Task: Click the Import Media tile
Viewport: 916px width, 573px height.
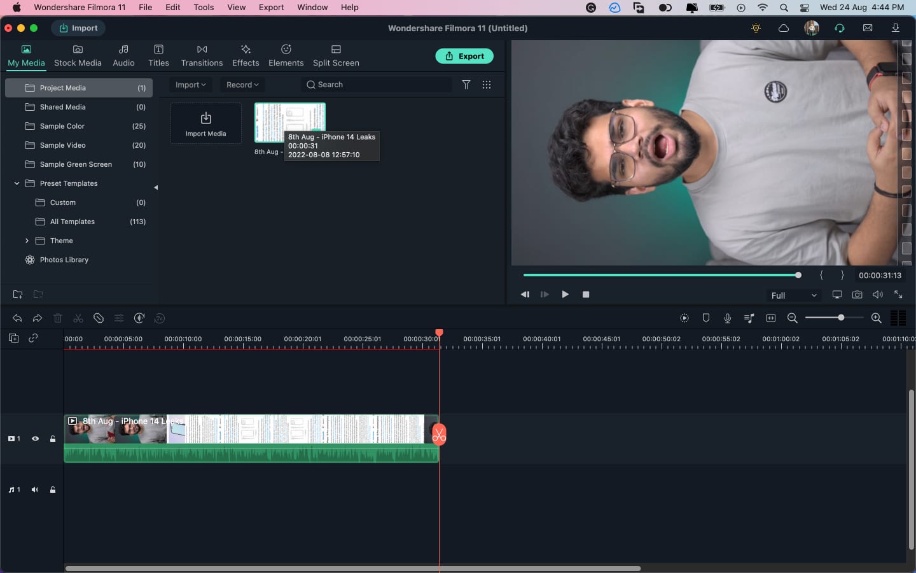Action: [205, 124]
